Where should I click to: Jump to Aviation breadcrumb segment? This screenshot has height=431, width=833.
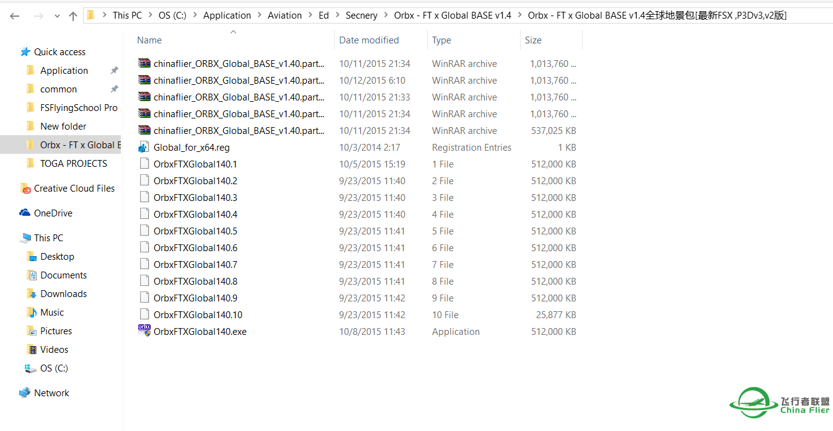[284, 16]
